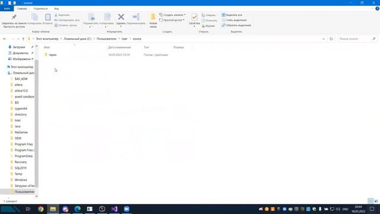Open Visual Studio from taskbar
380x214 pixels.
tap(114, 209)
